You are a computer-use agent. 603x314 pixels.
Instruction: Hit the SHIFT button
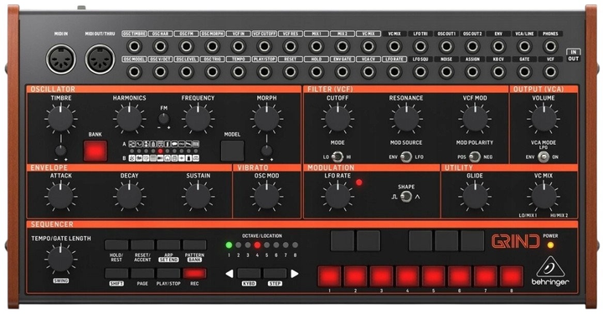[x=116, y=273]
